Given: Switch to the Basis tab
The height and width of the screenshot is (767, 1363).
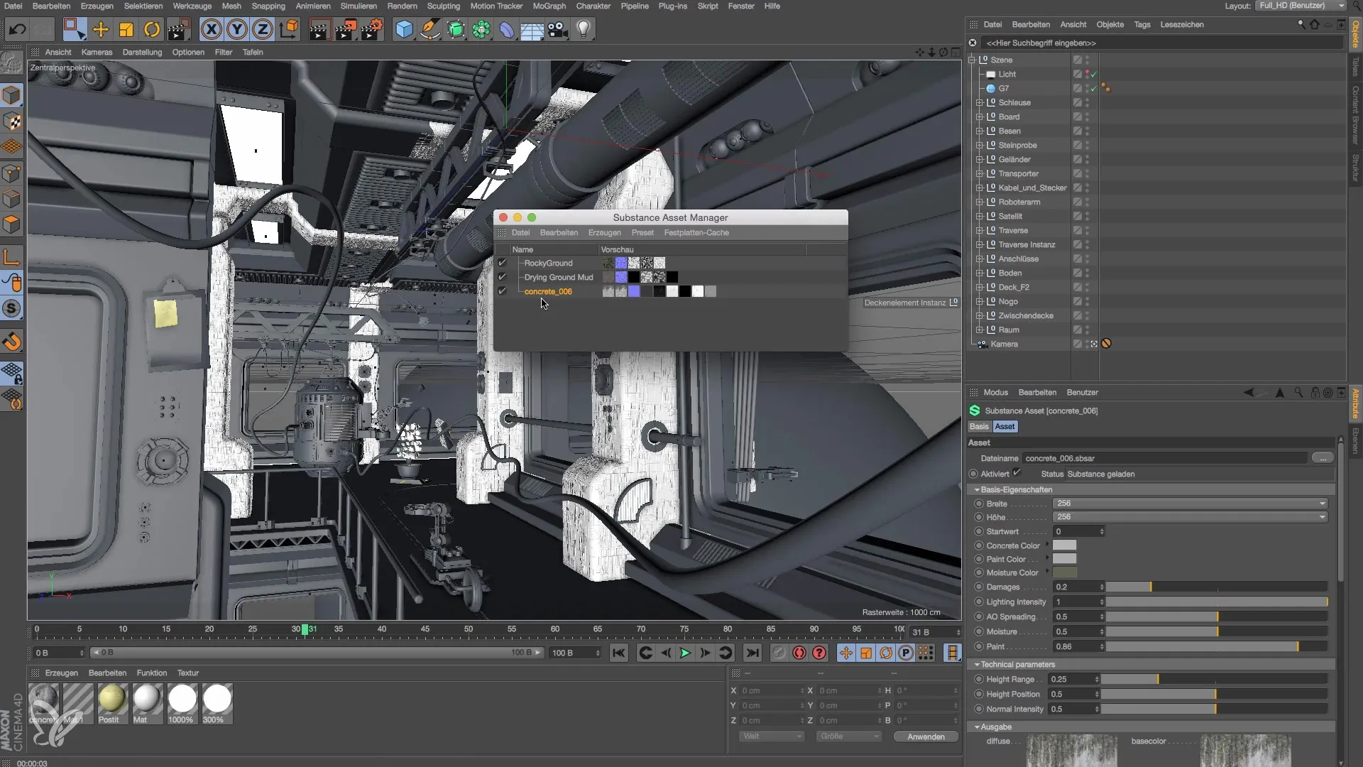Looking at the screenshot, I should (979, 426).
